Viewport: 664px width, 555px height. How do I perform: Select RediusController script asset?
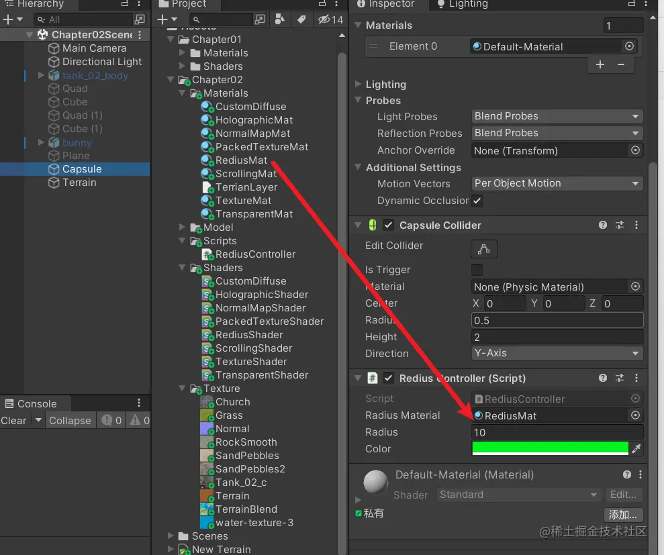[255, 254]
